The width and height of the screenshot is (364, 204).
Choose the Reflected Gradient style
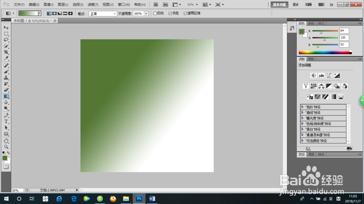[65, 13]
